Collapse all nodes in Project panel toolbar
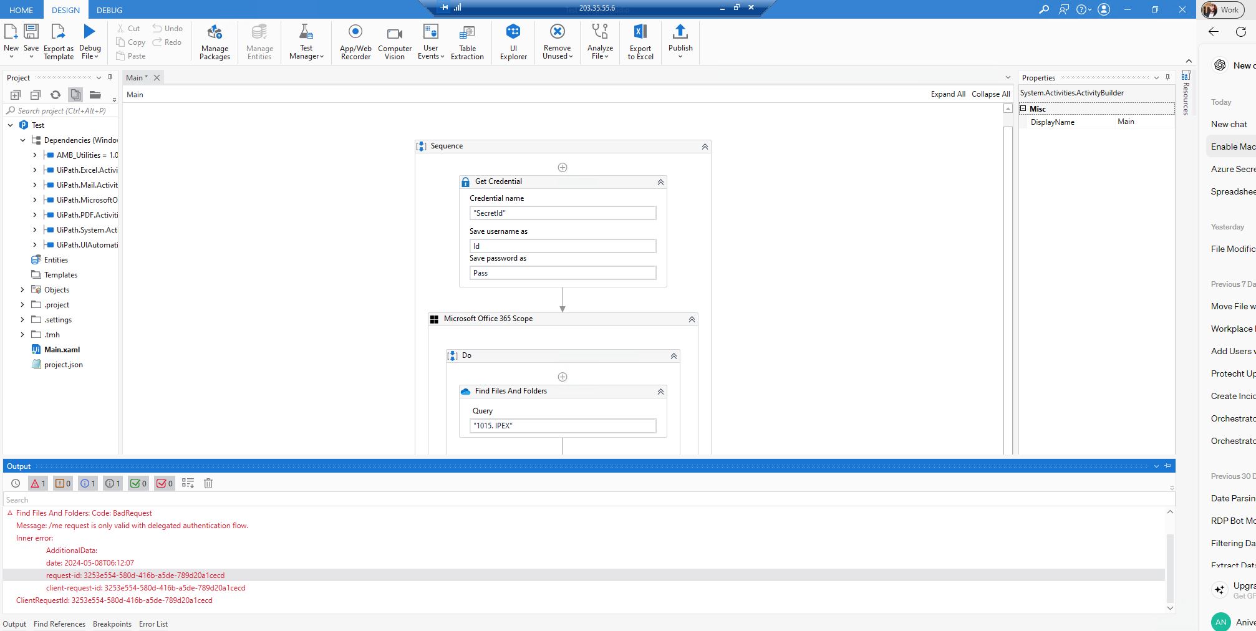Viewport: 1256px width, 631px height. point(36,95)
